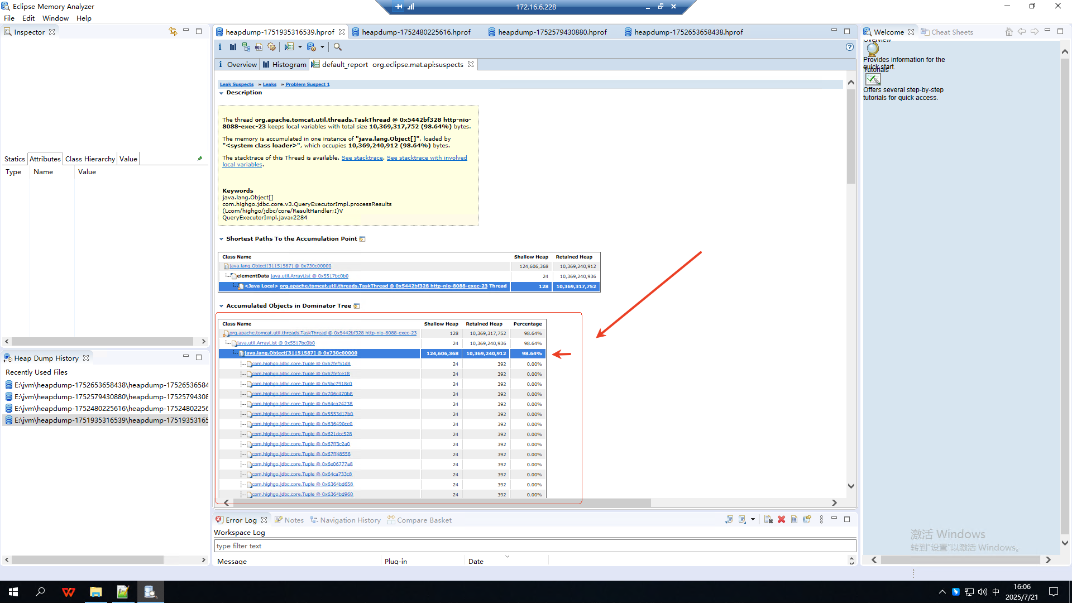Click the Thread Overview gear icon

click(x=271, y=47)
